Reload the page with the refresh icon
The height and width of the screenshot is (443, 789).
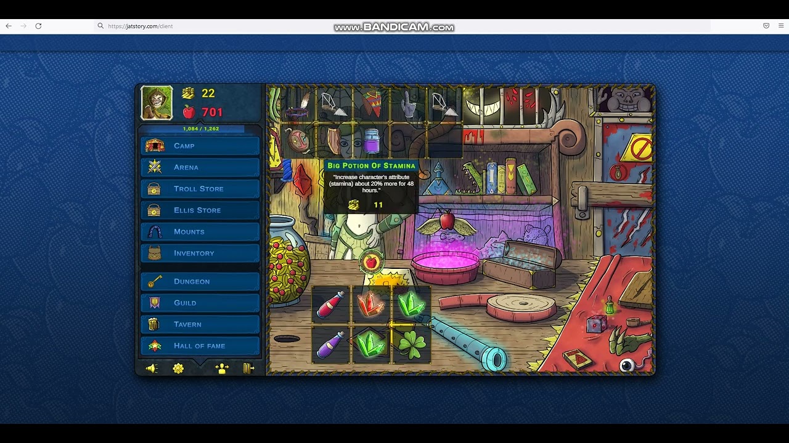point(38,26)
